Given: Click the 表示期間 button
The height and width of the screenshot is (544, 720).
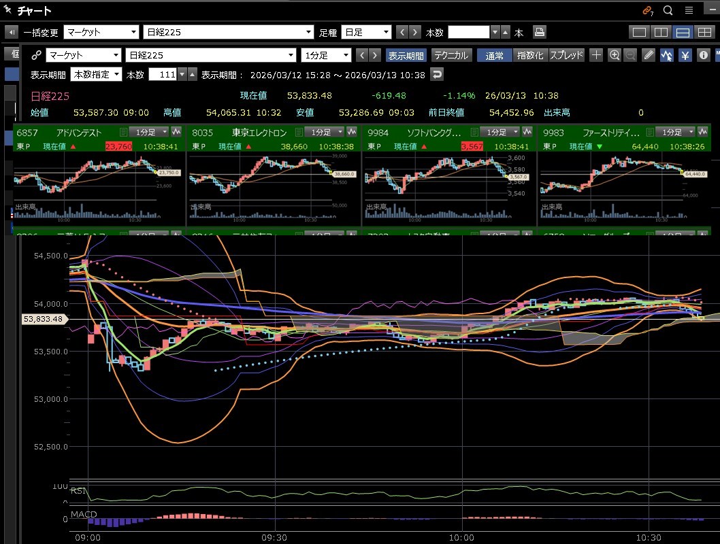Looking at the screenshot, I should click(x=406, y=55).
